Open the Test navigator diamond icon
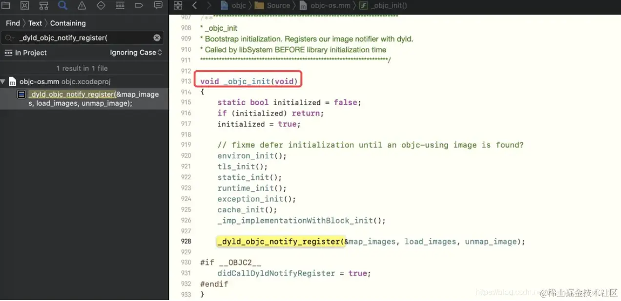This screenshot has height=301, width=621. (x=101, y=5)
